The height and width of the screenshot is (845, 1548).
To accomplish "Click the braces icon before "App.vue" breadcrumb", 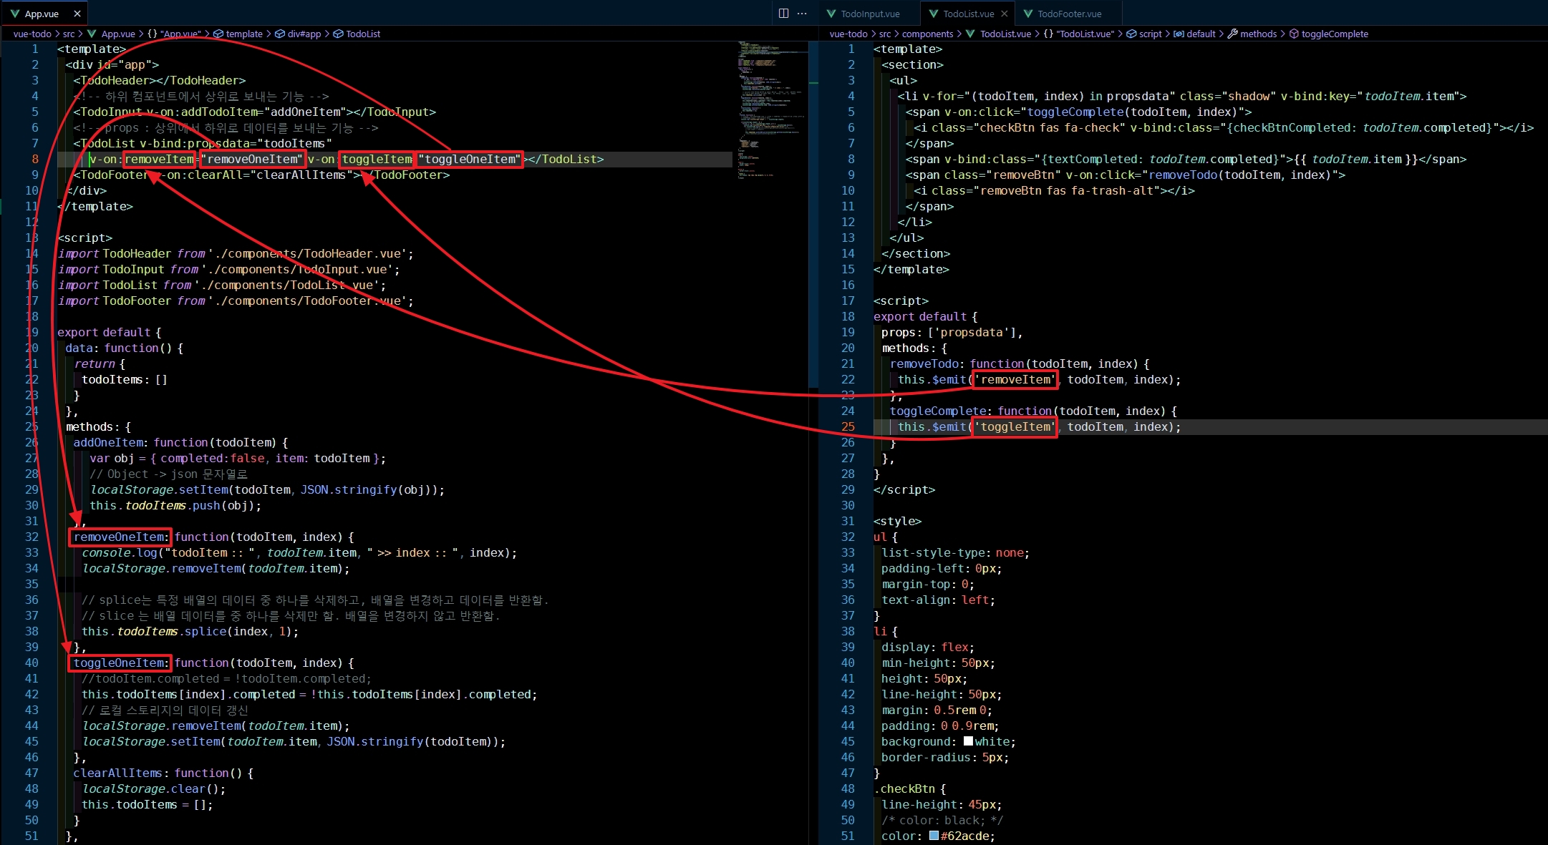I will pos(153,34).
